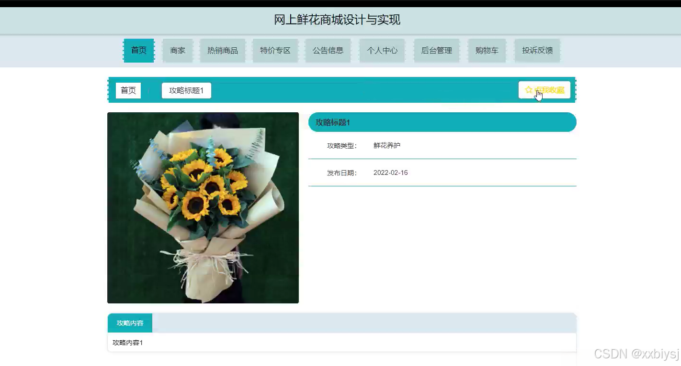
Task: Click the 攻略内容1 content text
Action: (127, 343)
